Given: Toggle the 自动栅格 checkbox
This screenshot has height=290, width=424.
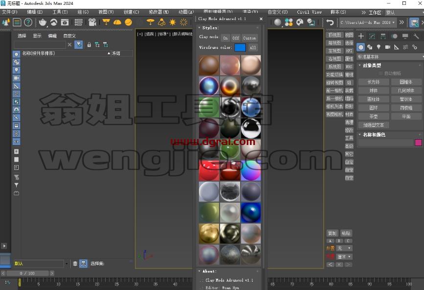Looking at the screenshot, I should coord(380,73).
